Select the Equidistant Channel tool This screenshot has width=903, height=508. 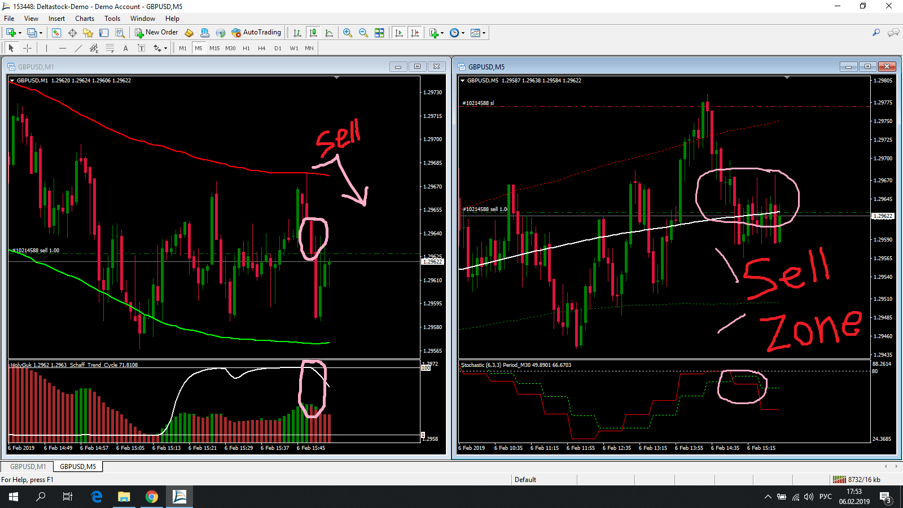coord(94,49)
